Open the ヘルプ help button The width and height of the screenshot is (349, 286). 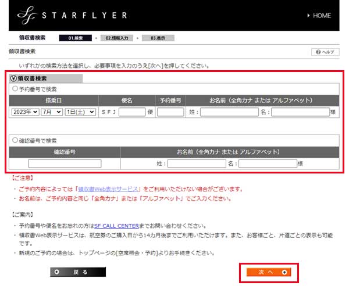(x=325, y=52)
